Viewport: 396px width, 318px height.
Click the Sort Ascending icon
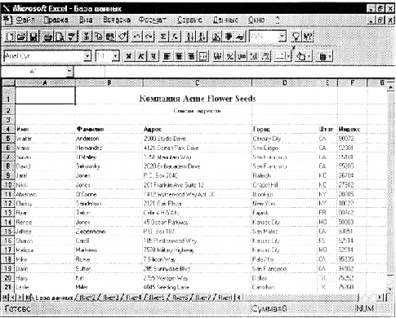[189, 37]
